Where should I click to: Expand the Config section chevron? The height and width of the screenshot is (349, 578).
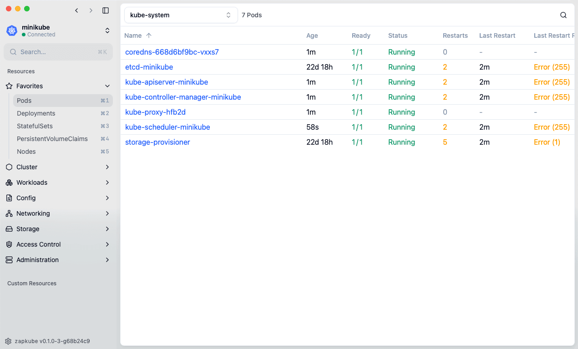click(107, 198)
